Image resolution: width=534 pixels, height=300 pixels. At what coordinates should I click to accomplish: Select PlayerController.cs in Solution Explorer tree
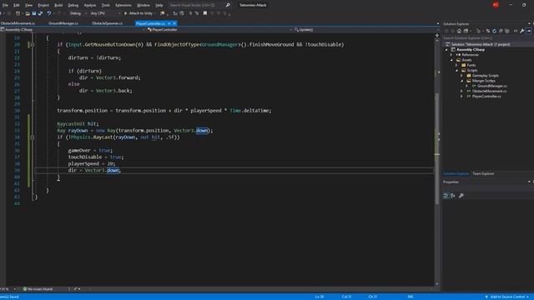click(486, 97)
